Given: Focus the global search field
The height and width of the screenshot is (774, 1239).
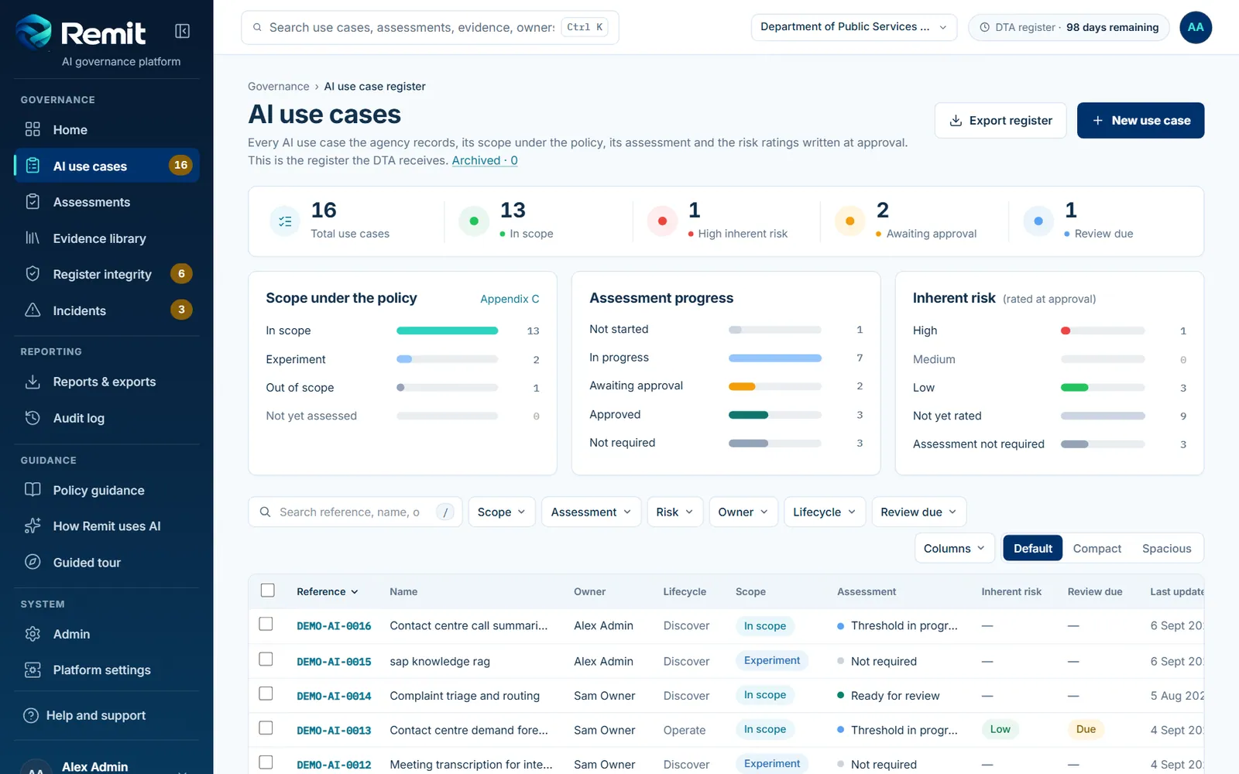Looking at the screenshot, I should click(x=430, y=27).
